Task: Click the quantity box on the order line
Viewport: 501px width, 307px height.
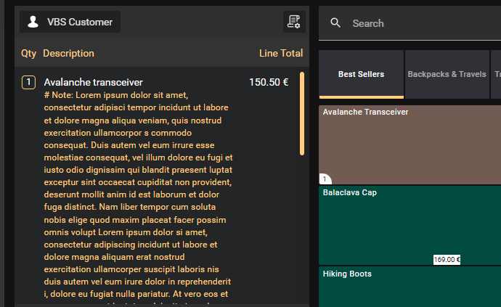Action: tap(28, 83)
